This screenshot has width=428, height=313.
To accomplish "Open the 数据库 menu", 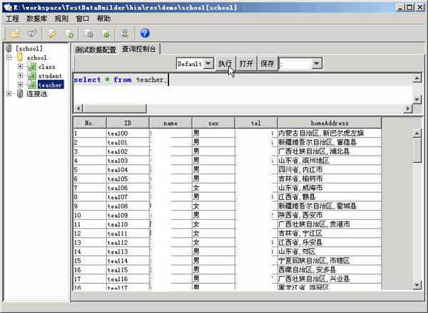I will pyautogui.click(x=37, y=18).
